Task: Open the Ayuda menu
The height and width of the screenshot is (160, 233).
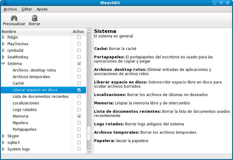Action: coord(42,9)
